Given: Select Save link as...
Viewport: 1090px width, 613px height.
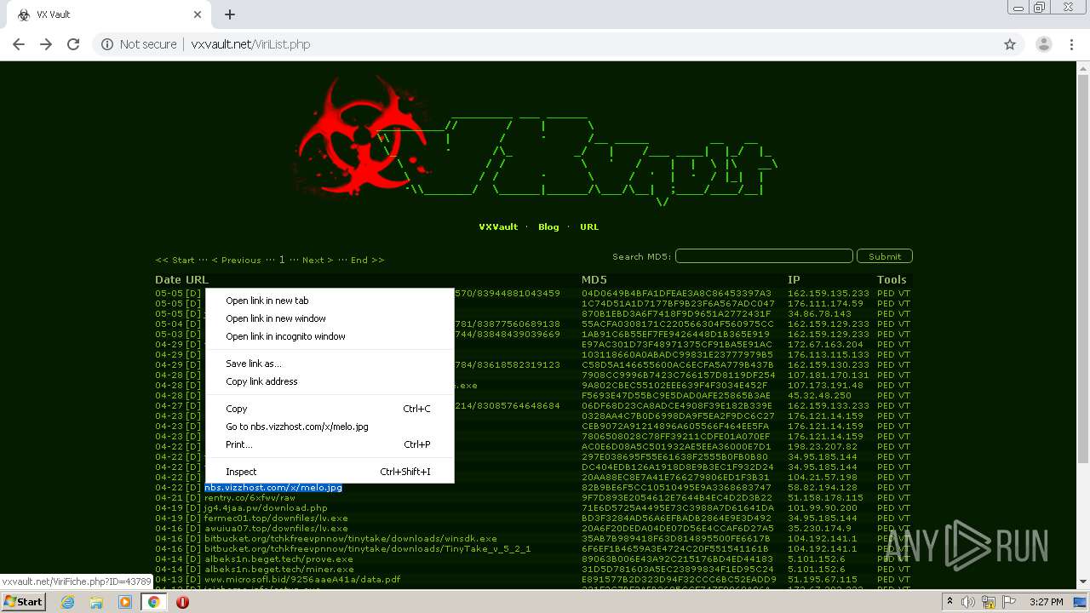Looking at the screenshot, I should pyautogui.click(x=330, y=364).
